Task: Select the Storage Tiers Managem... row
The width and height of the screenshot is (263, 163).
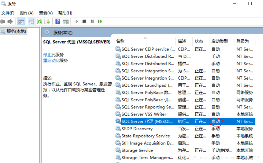Action: click(185, 158)
